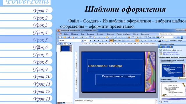Click the Save floppy disk icon

69,37
